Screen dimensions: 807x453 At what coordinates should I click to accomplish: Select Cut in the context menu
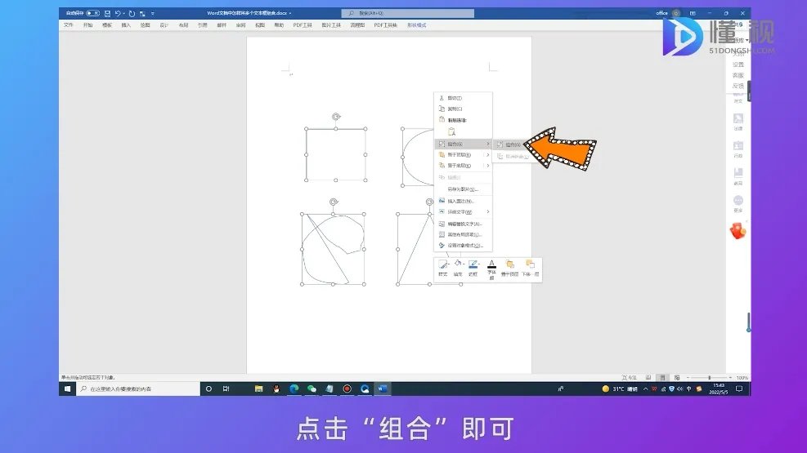[464, 98]
